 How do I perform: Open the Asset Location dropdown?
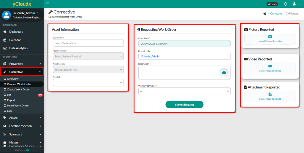tap(88, 56)
